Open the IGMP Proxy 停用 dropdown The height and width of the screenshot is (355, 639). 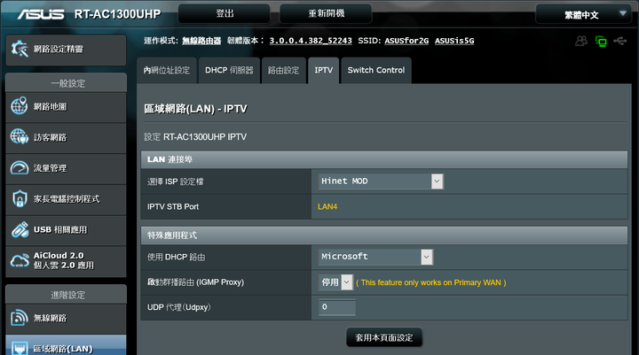[x=335, y=282]
